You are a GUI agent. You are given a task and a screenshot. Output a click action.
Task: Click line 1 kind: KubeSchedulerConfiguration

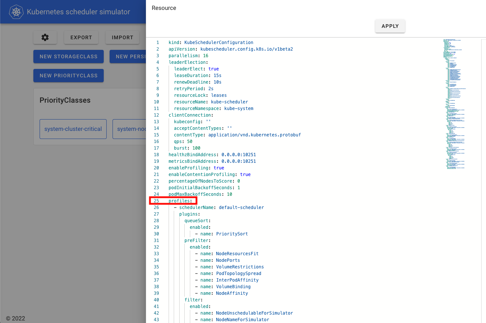tap(211, 43)
